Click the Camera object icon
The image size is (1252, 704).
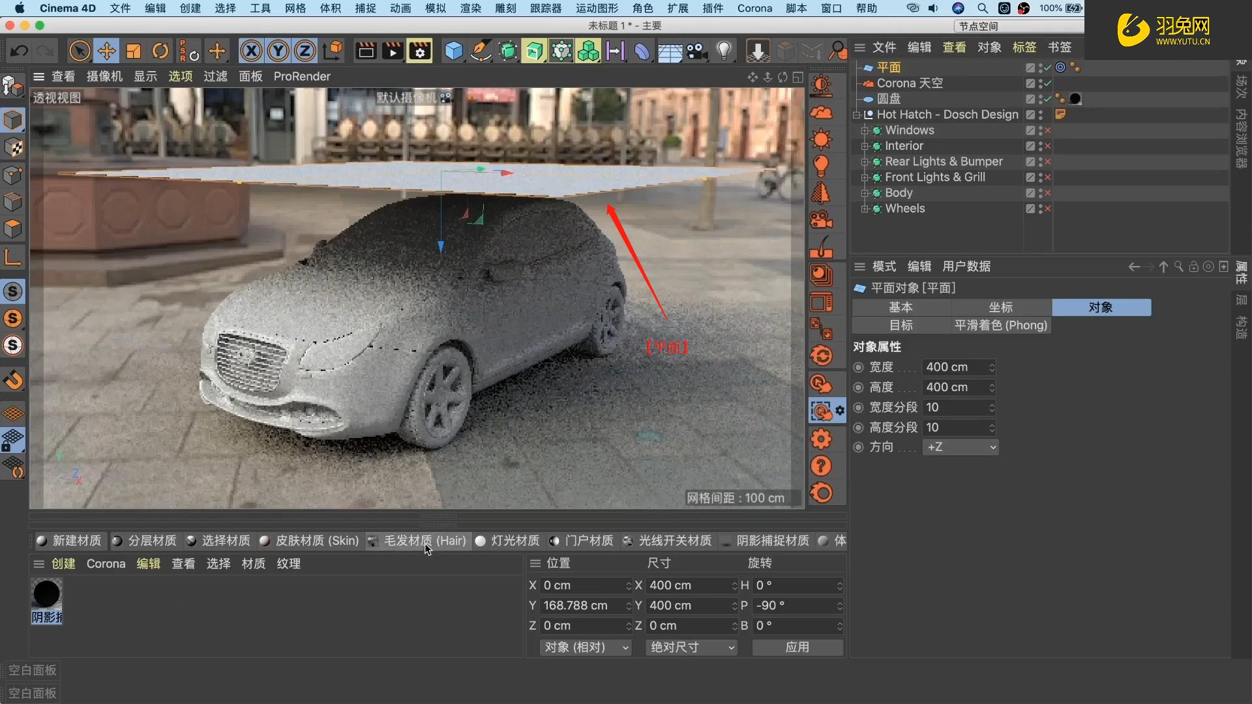pos(697,51)
